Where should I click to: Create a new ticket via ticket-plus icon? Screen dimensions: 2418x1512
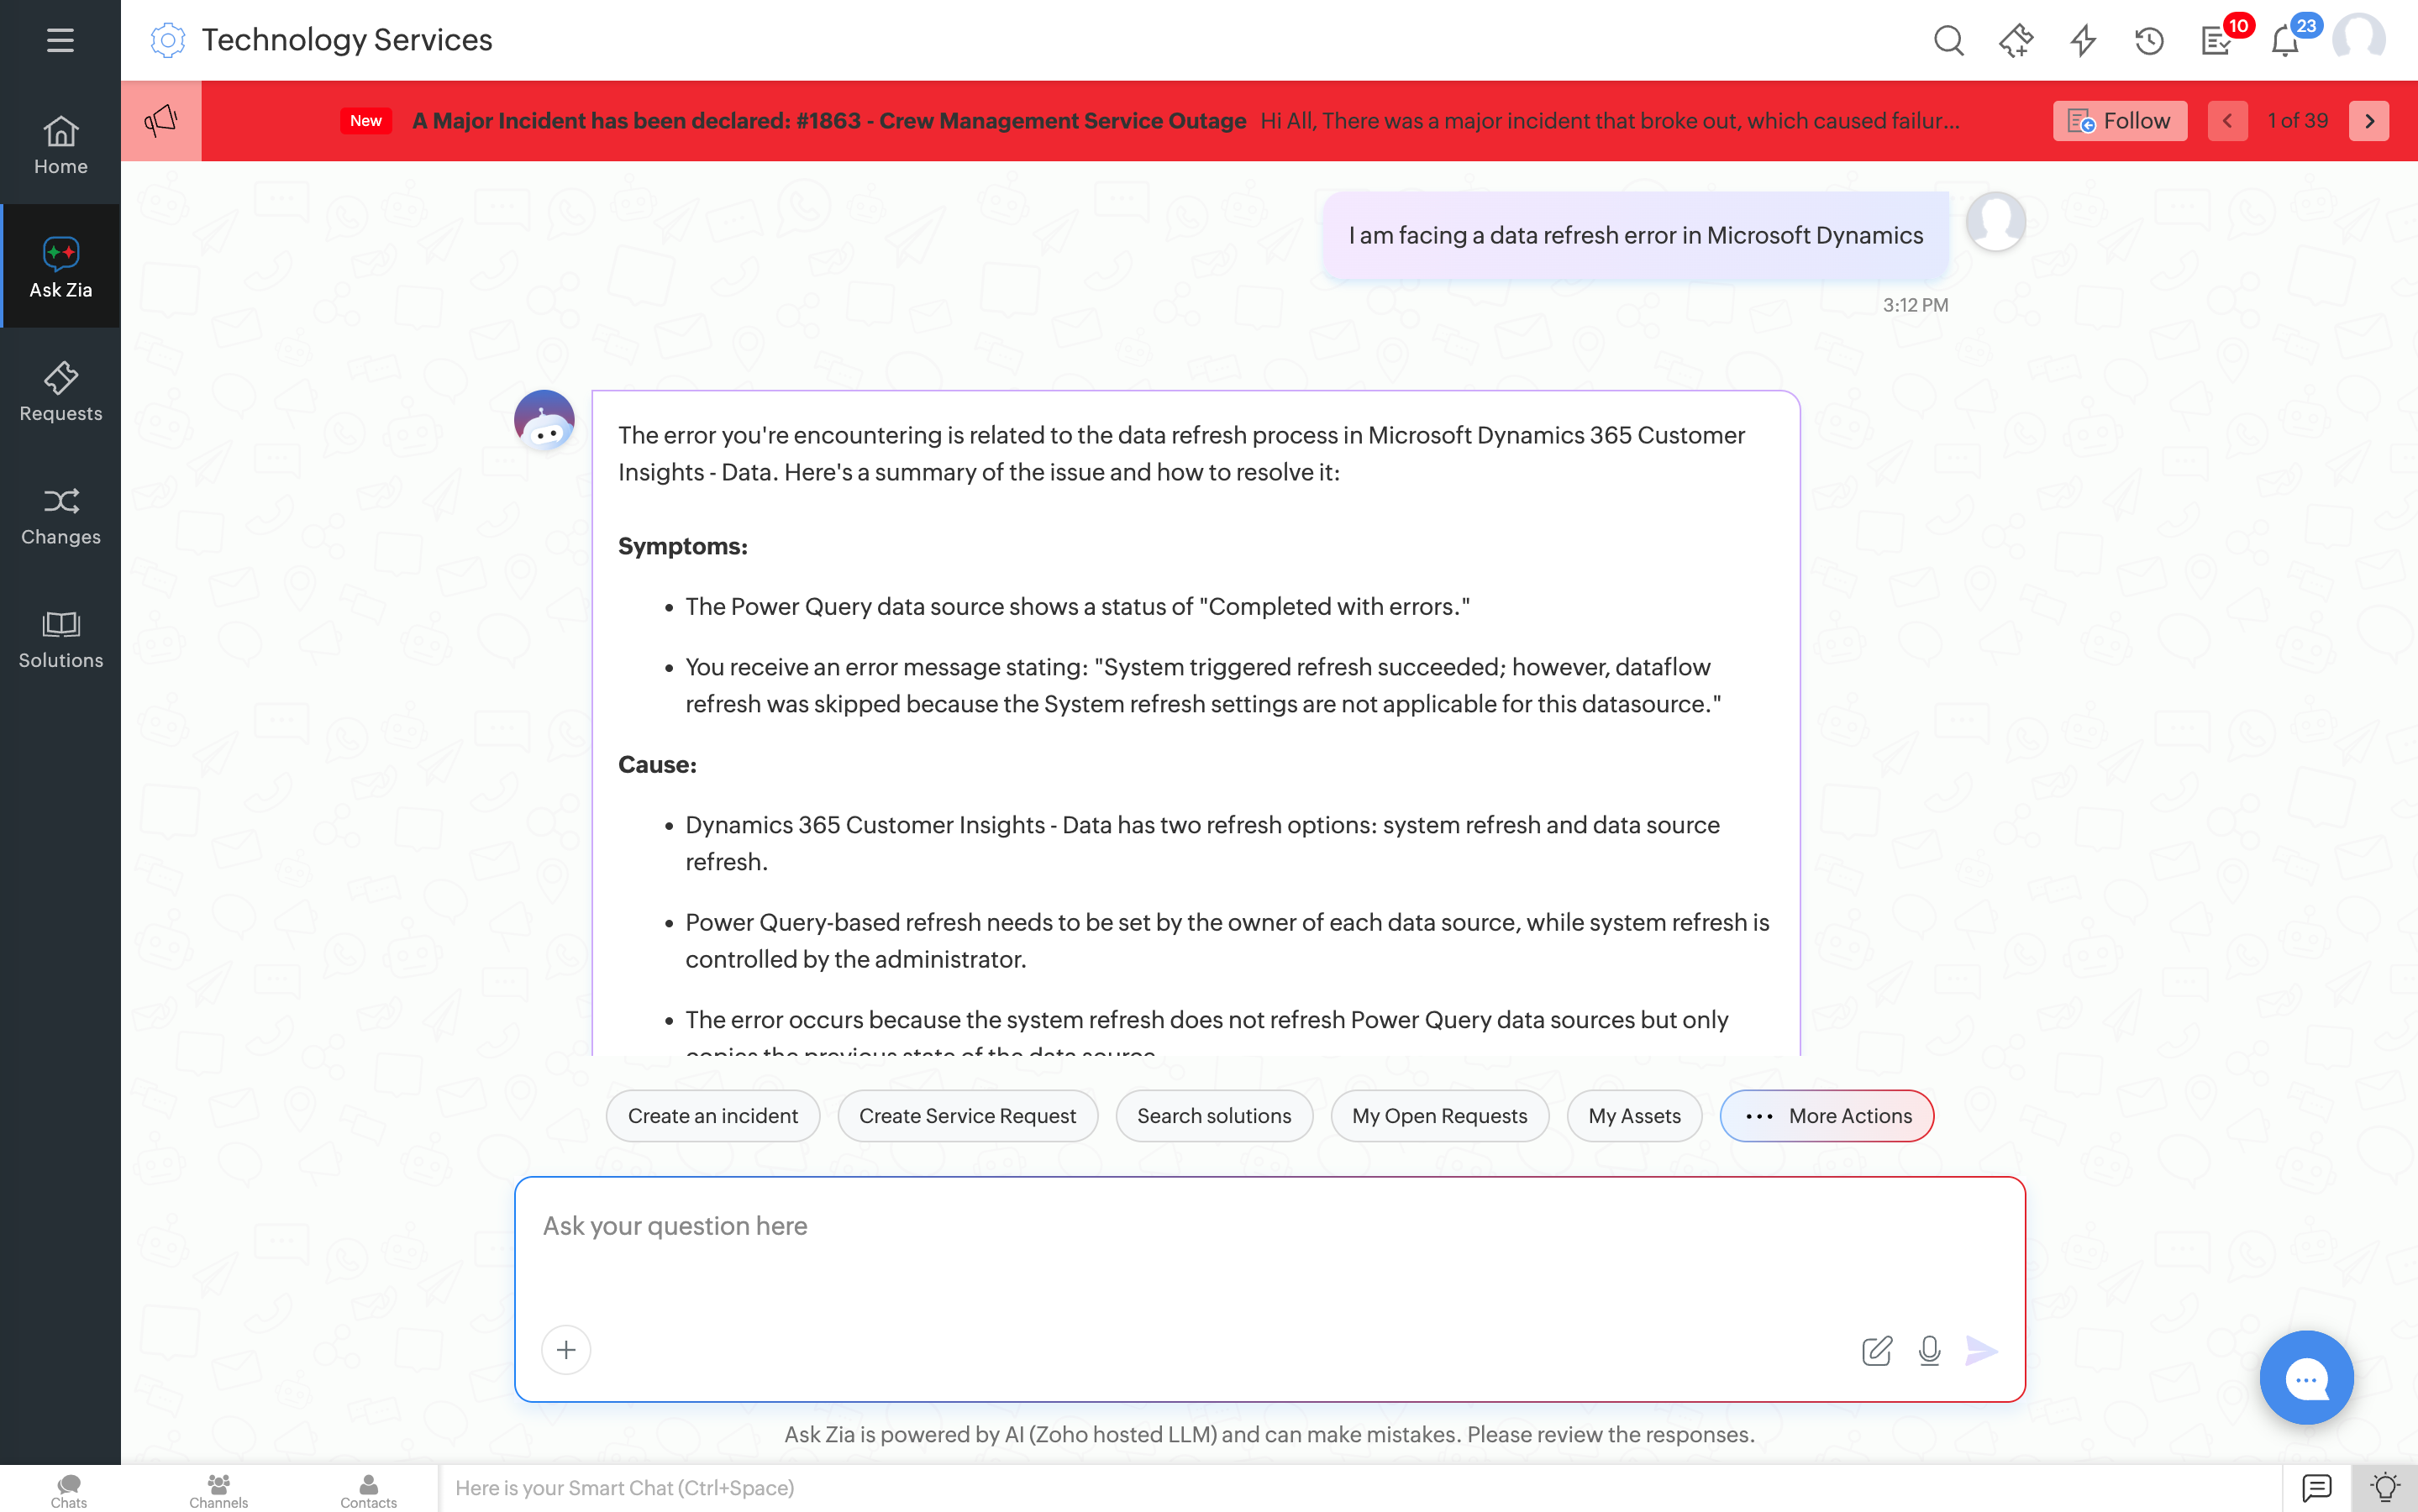click(2016, 40)
